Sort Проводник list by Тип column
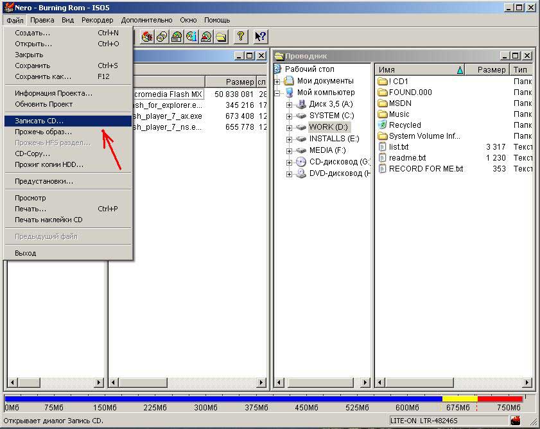 tap(521, 70)
